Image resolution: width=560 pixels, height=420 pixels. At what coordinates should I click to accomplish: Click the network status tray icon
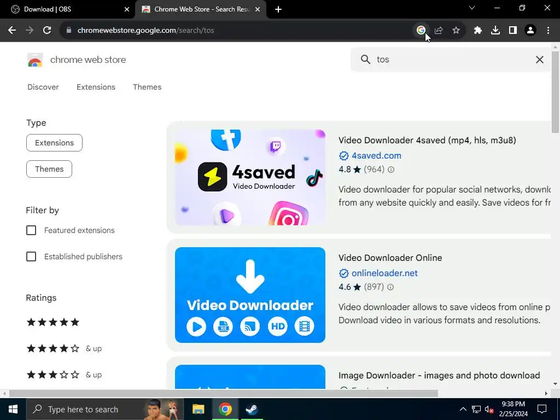point(476,409)
